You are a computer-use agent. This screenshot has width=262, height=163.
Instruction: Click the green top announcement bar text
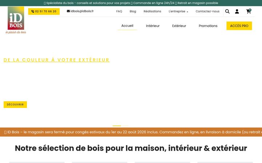click(131, 3)
